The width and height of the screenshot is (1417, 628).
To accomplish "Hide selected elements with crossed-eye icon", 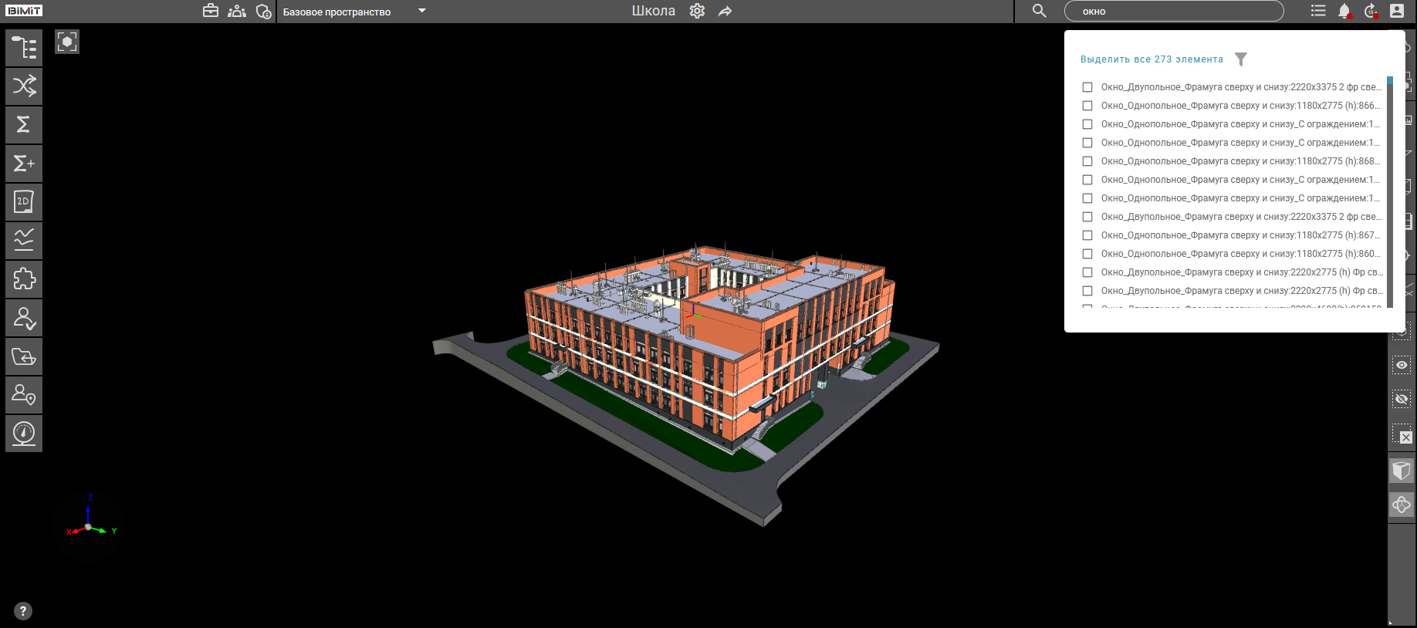I will [x=1402, y=400].
